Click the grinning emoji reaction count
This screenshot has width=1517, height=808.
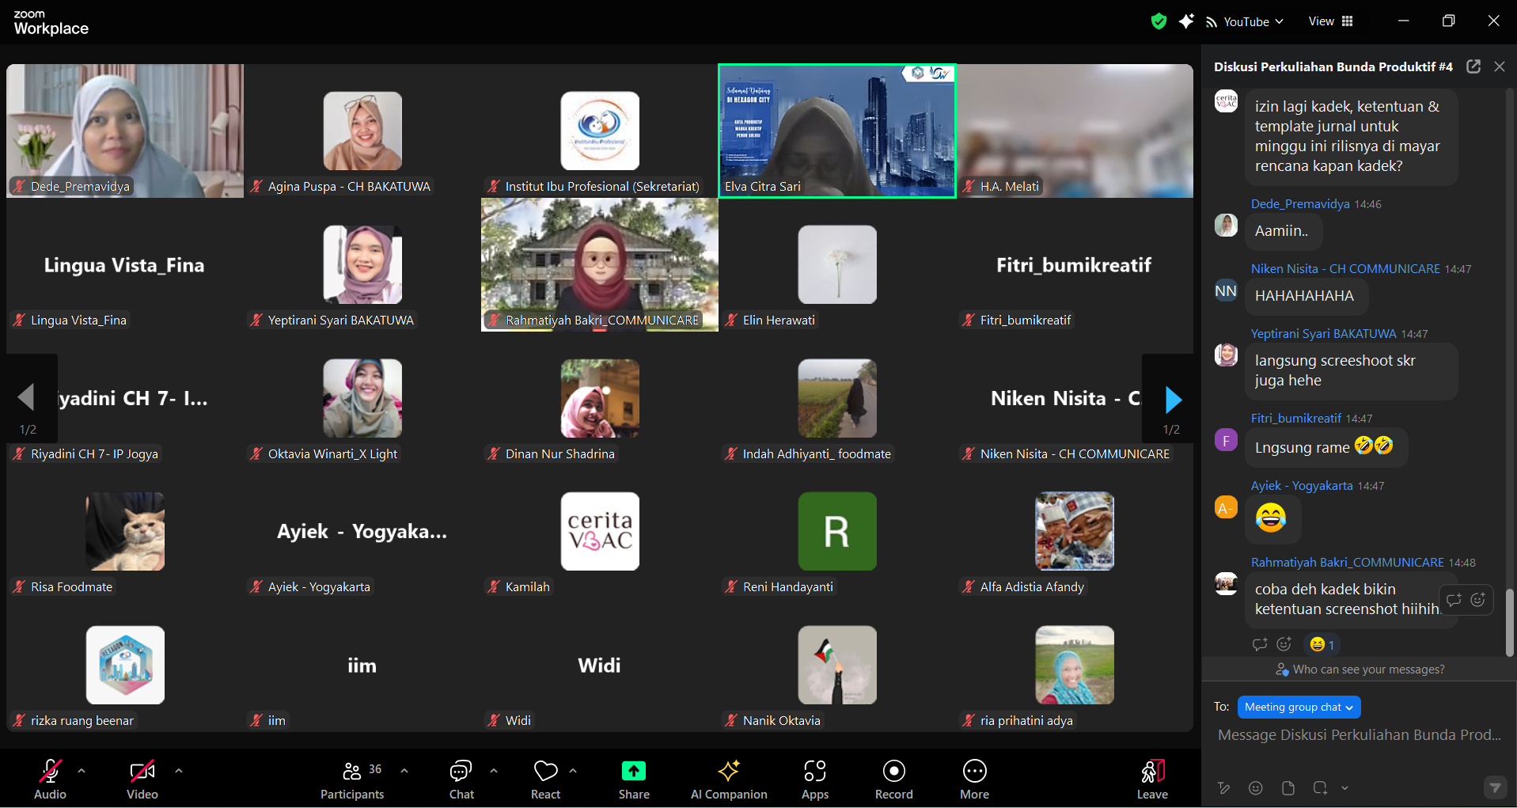[x=1322, y=645]
